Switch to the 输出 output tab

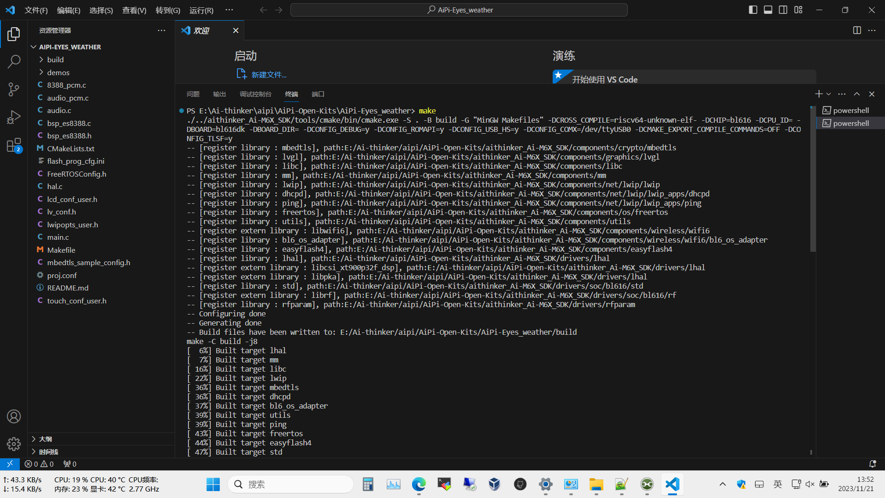click(x=219, y=94)
